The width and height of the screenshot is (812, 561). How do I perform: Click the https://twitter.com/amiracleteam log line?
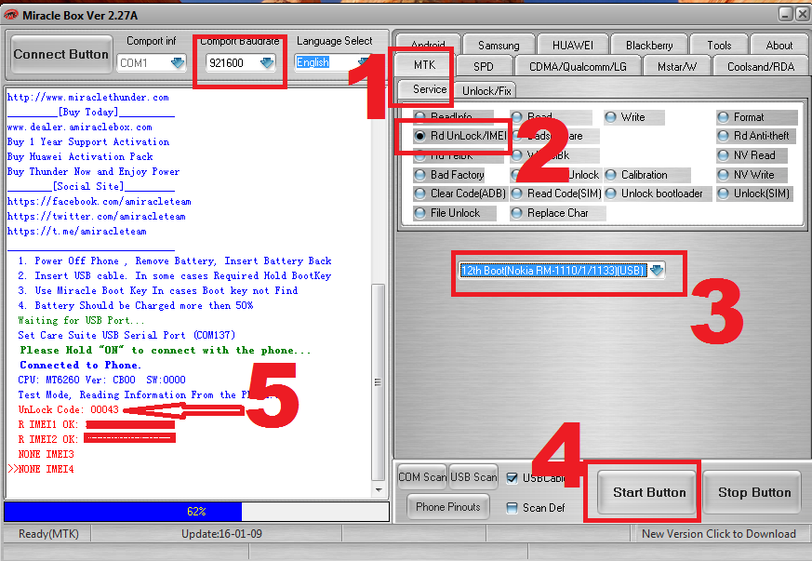97,217
